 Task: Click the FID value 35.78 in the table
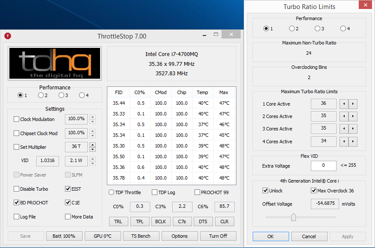point(119,178)
